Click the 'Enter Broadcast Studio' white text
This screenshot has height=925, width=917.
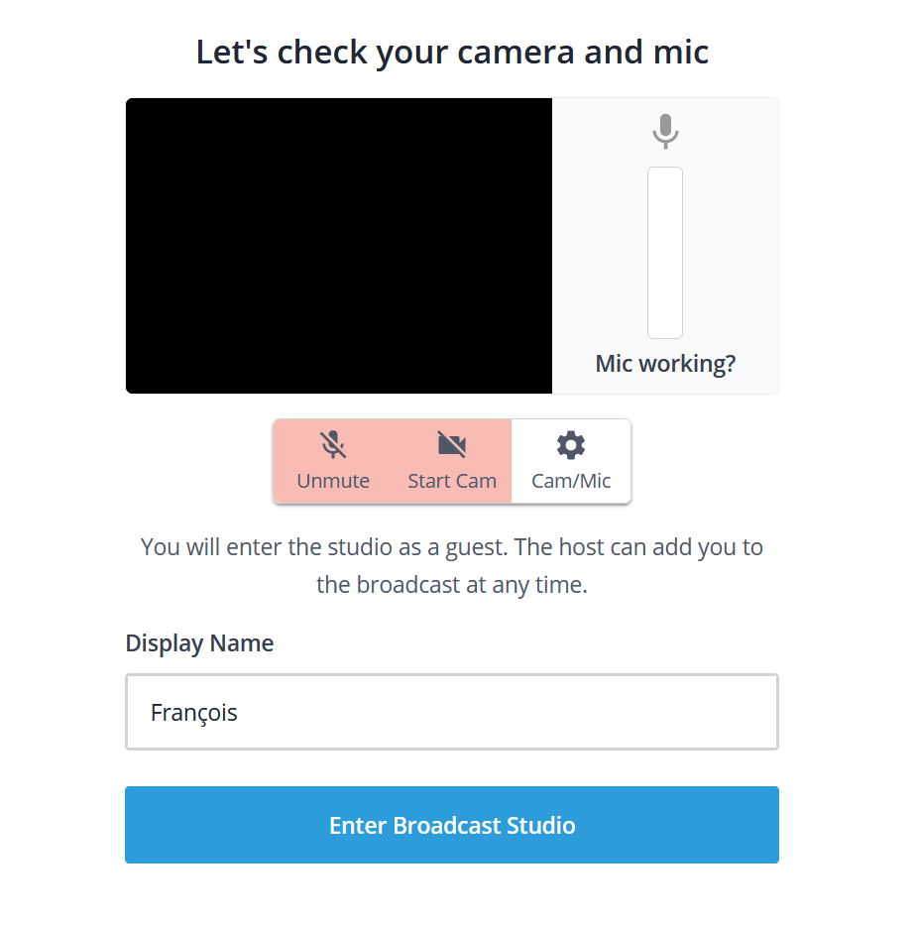click(452, 825)
